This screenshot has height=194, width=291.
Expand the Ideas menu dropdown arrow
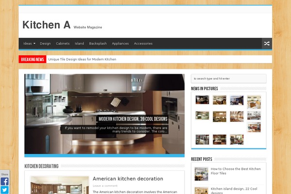click(x=34, y=44)
